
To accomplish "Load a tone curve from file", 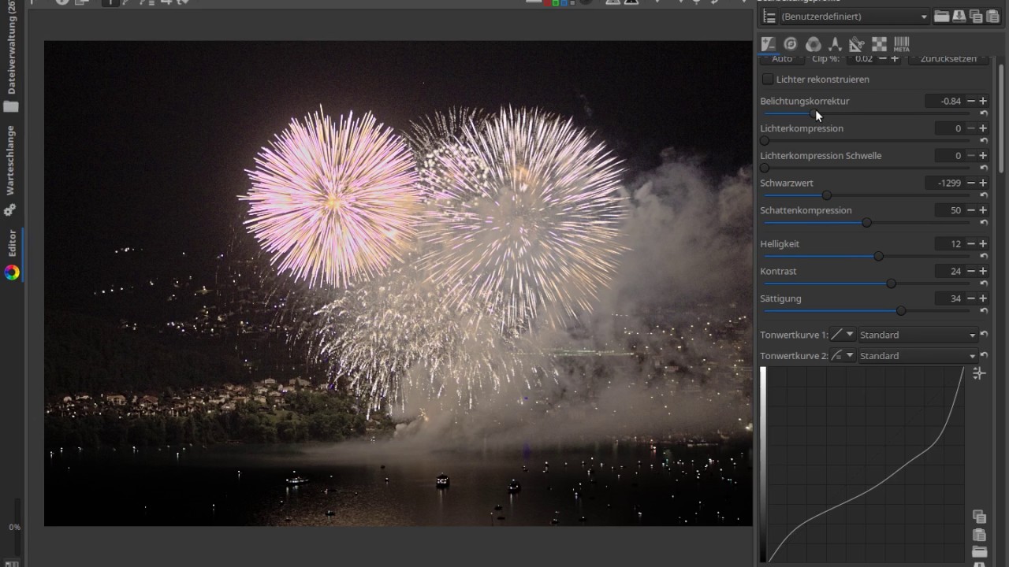I will pyautogui.click(x=979, y=551).
